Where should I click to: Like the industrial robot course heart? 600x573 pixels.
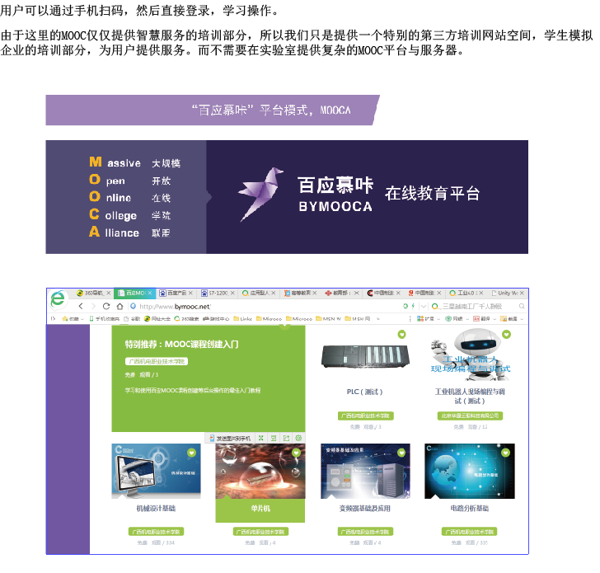pos(505,335)
